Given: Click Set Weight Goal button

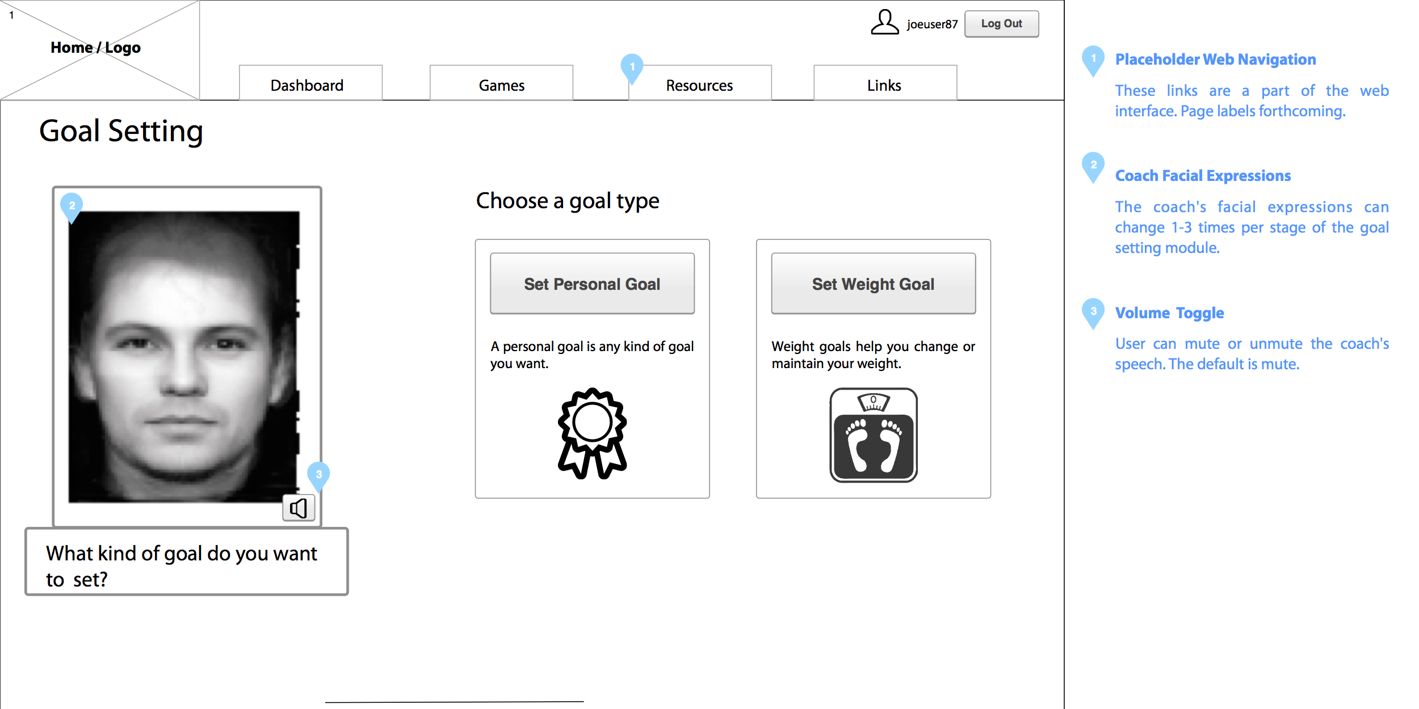Looking at the screenshot, I should point(873,284).
